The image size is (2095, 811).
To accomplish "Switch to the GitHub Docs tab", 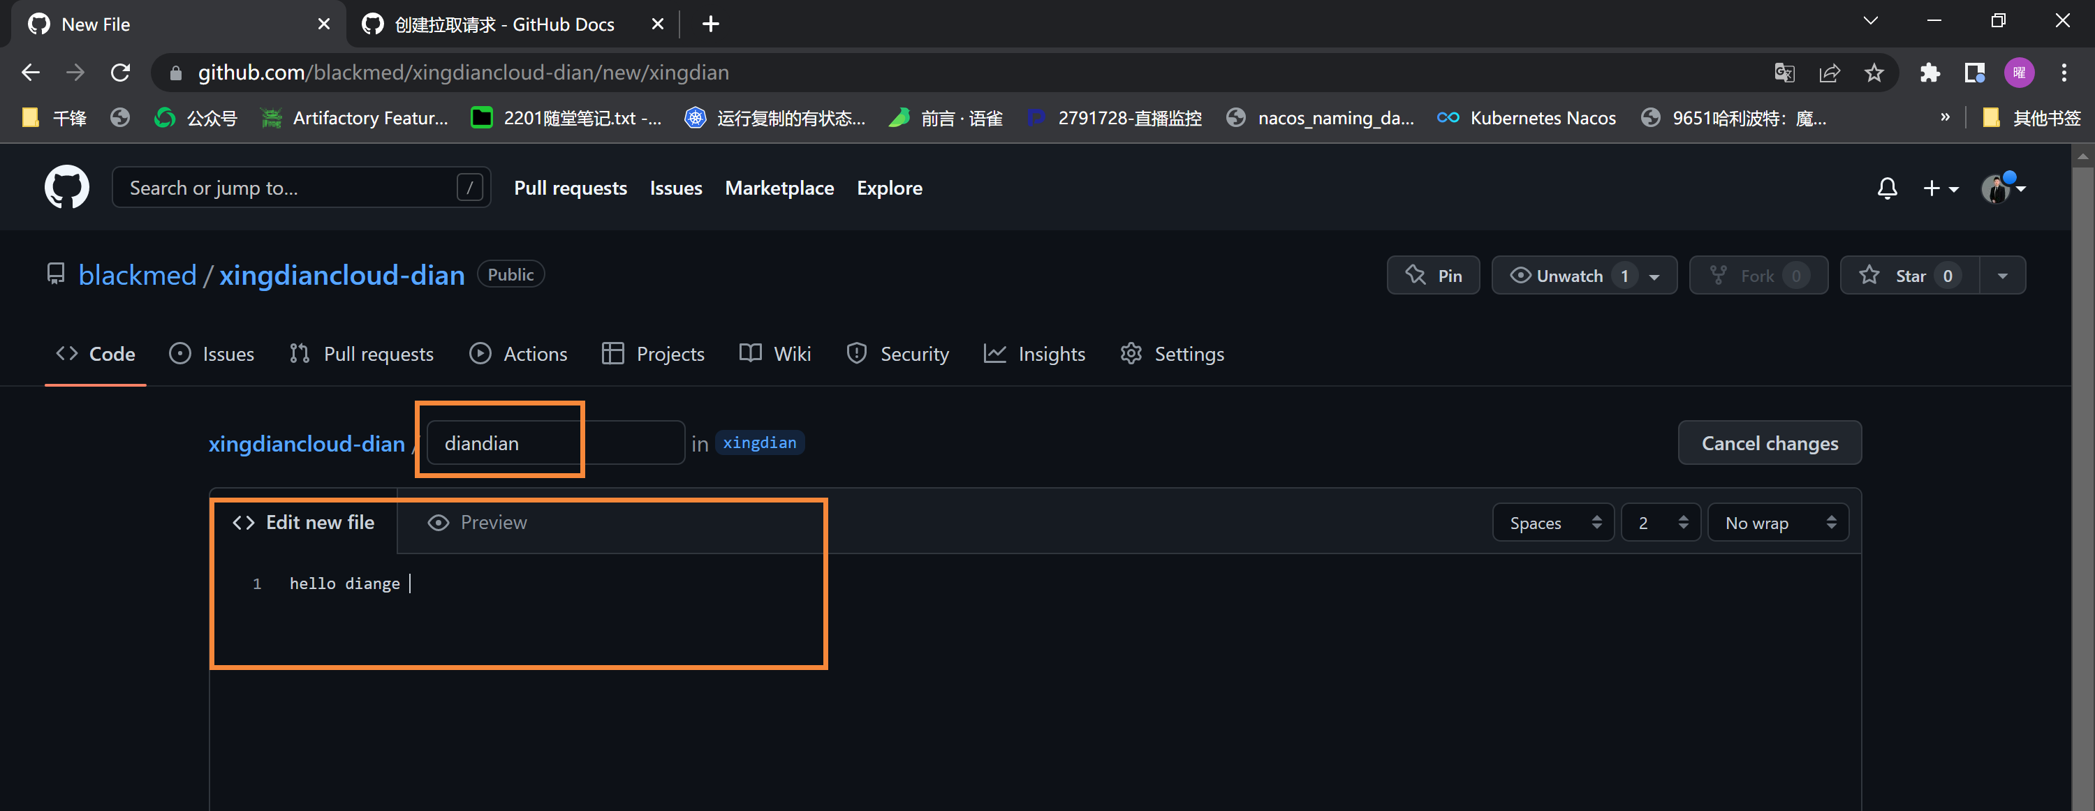I will 503,24.
